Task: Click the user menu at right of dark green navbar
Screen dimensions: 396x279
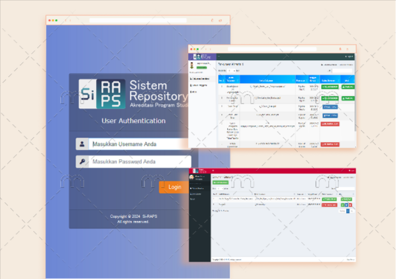Action: tap(349, 56)
